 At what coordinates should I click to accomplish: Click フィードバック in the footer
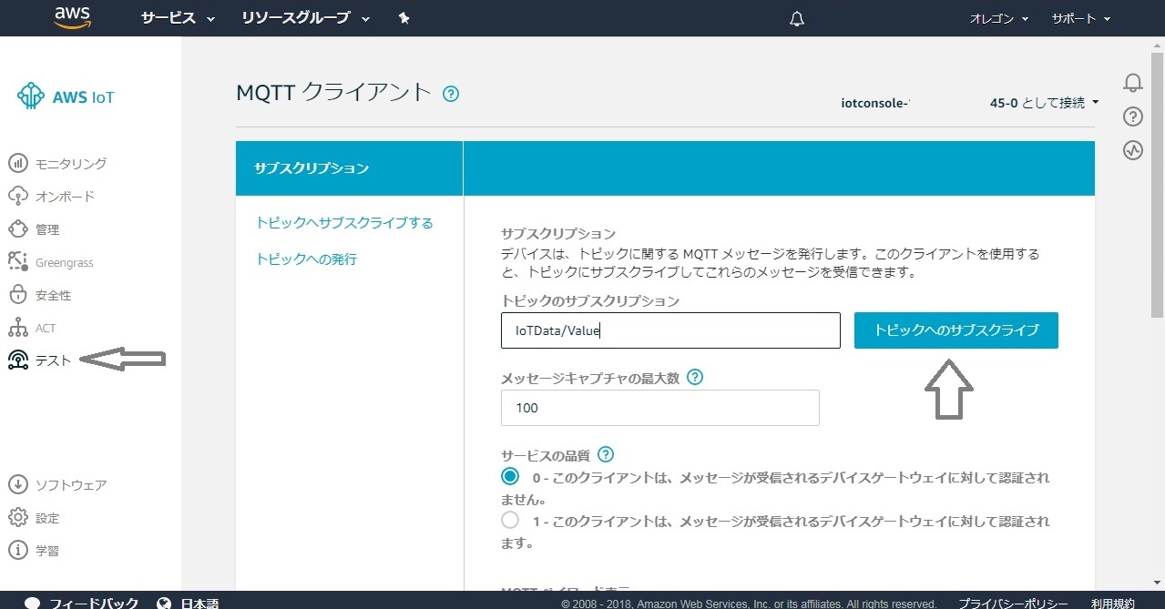(94, 604)
